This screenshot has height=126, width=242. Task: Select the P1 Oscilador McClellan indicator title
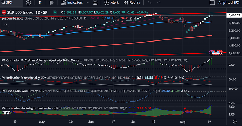click(x=42, y=60)
